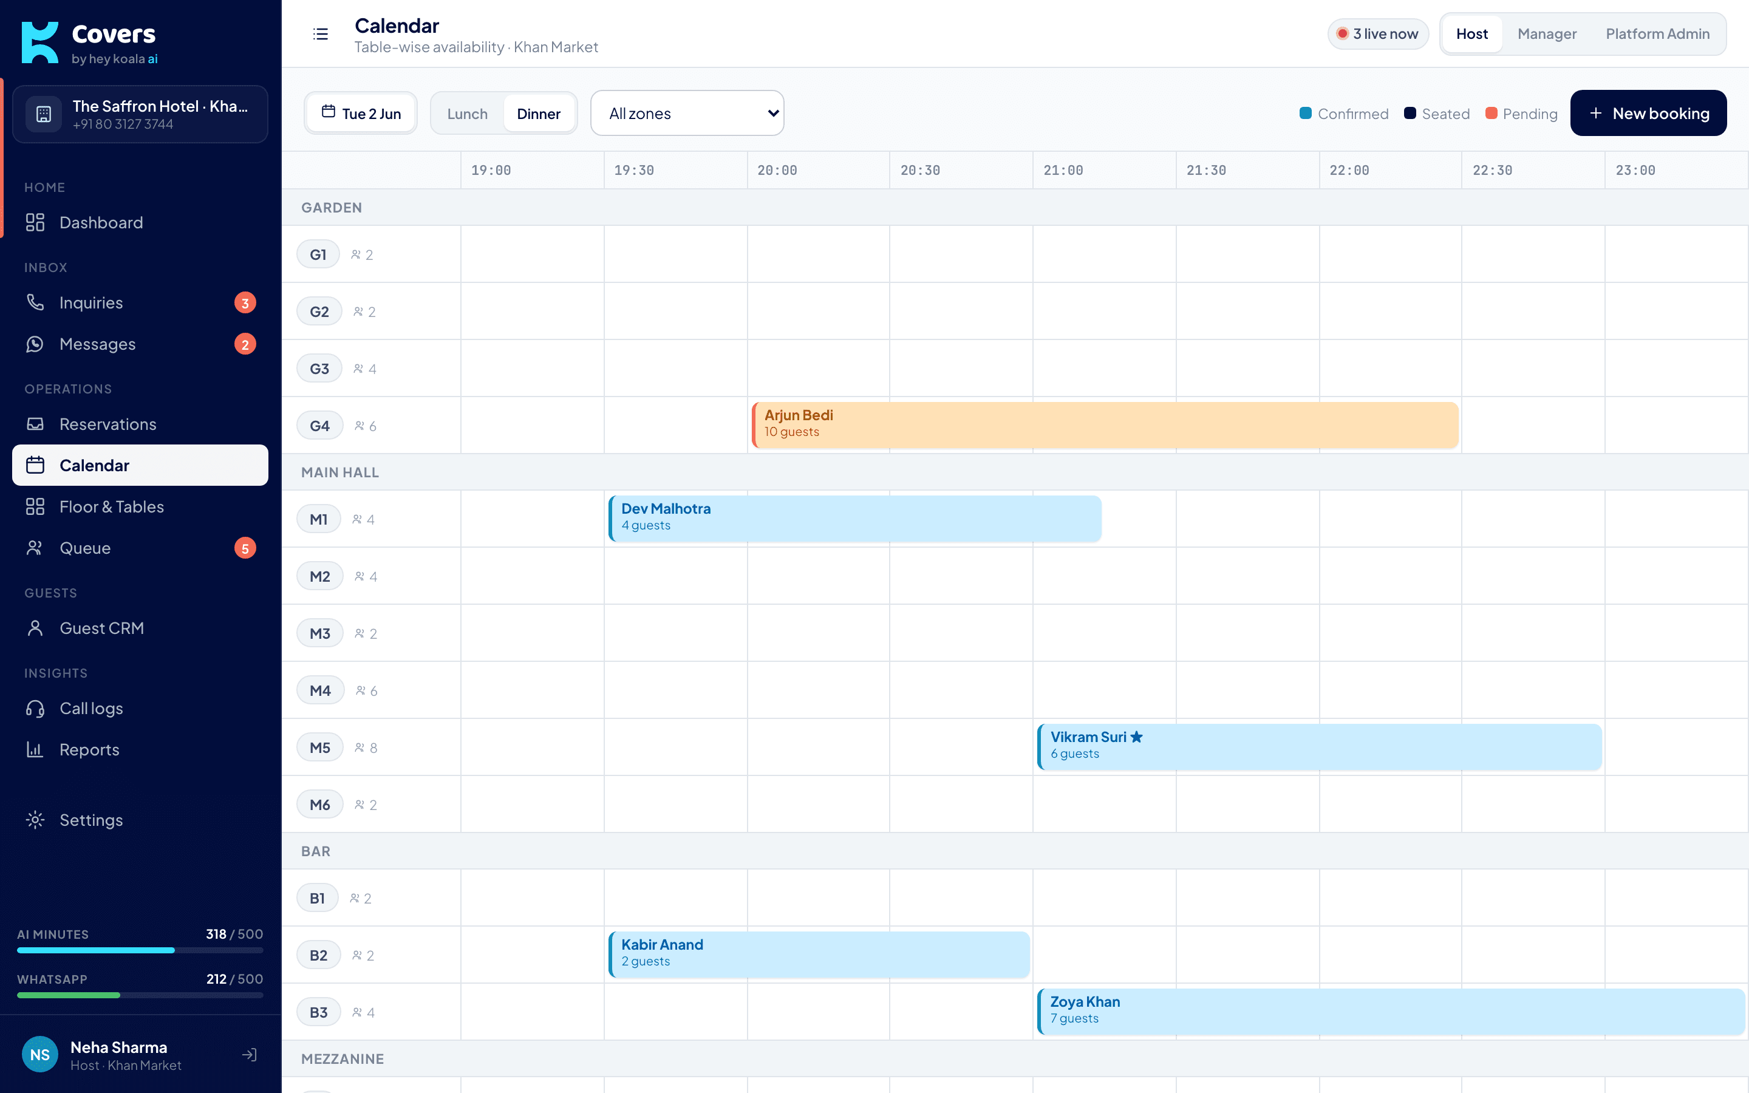Click the Pending legend swatch
Viewport: 1749px width, 1093px height.
pyautogui.click(x=1490, y=113)
